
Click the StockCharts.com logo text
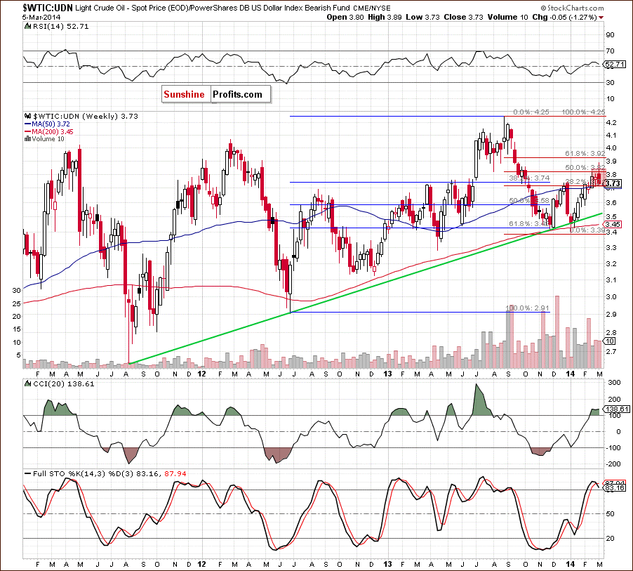(x=575, y=8)
